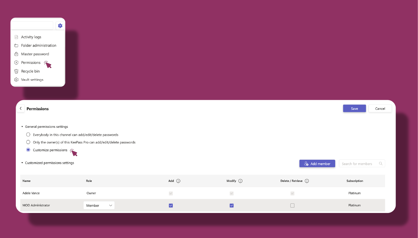418x238 pixels.
Task: Check Delete / Retrieve for MOD Administrator
Action: point(292,205)
